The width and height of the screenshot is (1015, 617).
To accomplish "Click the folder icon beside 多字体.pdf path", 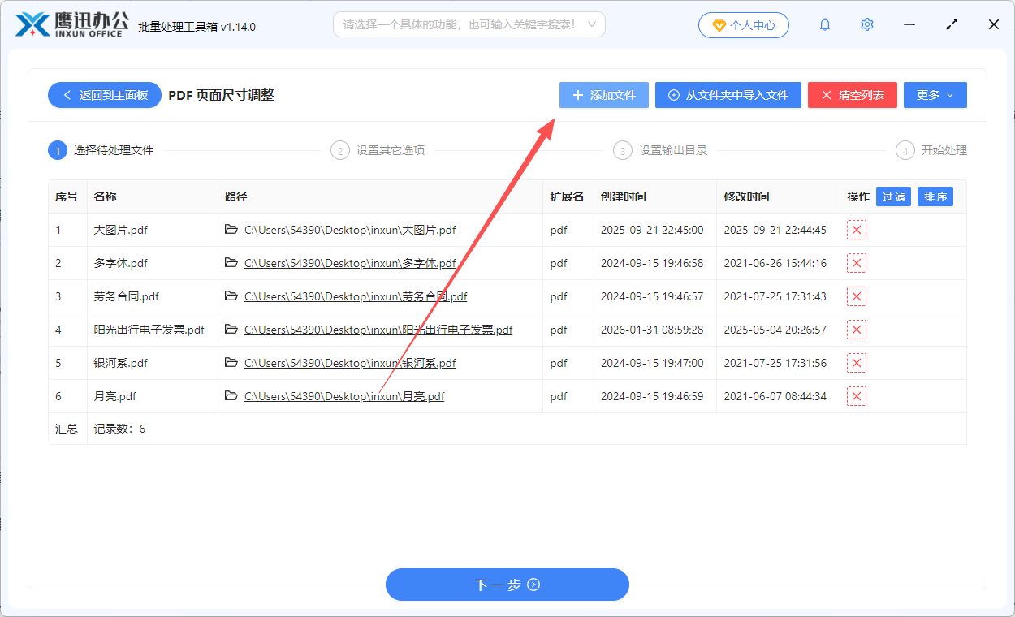I will point(231,263).
